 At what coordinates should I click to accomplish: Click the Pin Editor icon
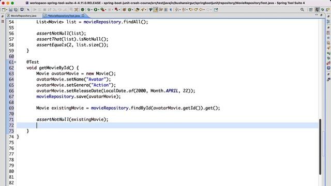(216, 10)
